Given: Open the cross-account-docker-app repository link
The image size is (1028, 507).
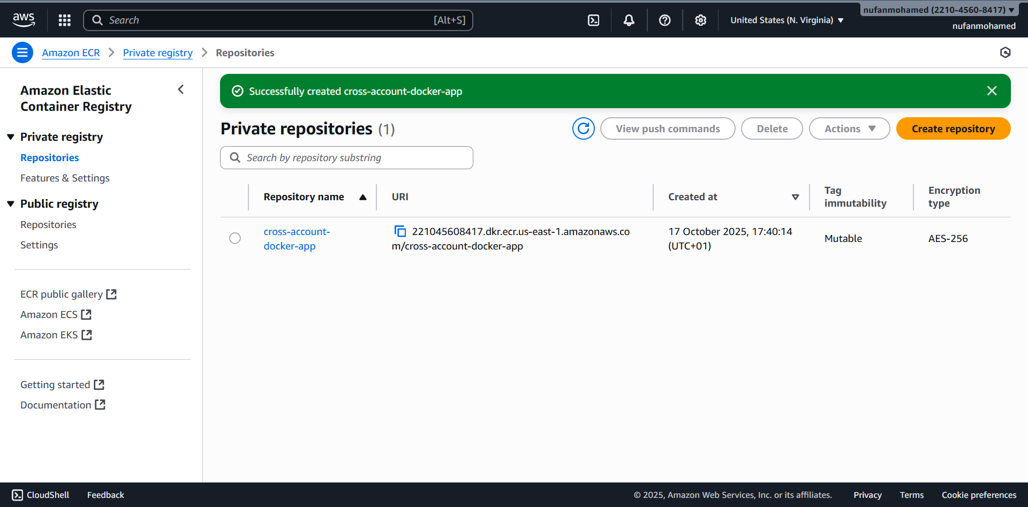Looking at the screenshot, I should click(297, 239).
